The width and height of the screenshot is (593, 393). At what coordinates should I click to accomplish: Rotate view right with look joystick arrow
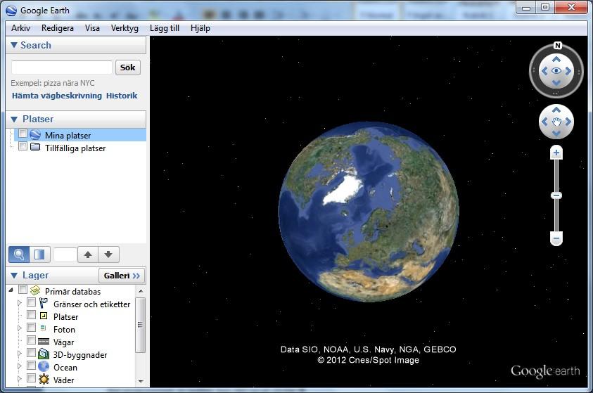568,71
